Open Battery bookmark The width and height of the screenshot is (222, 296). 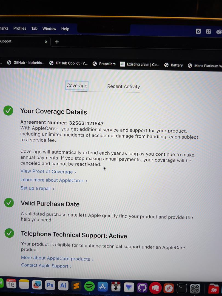[x=173, y=65]
